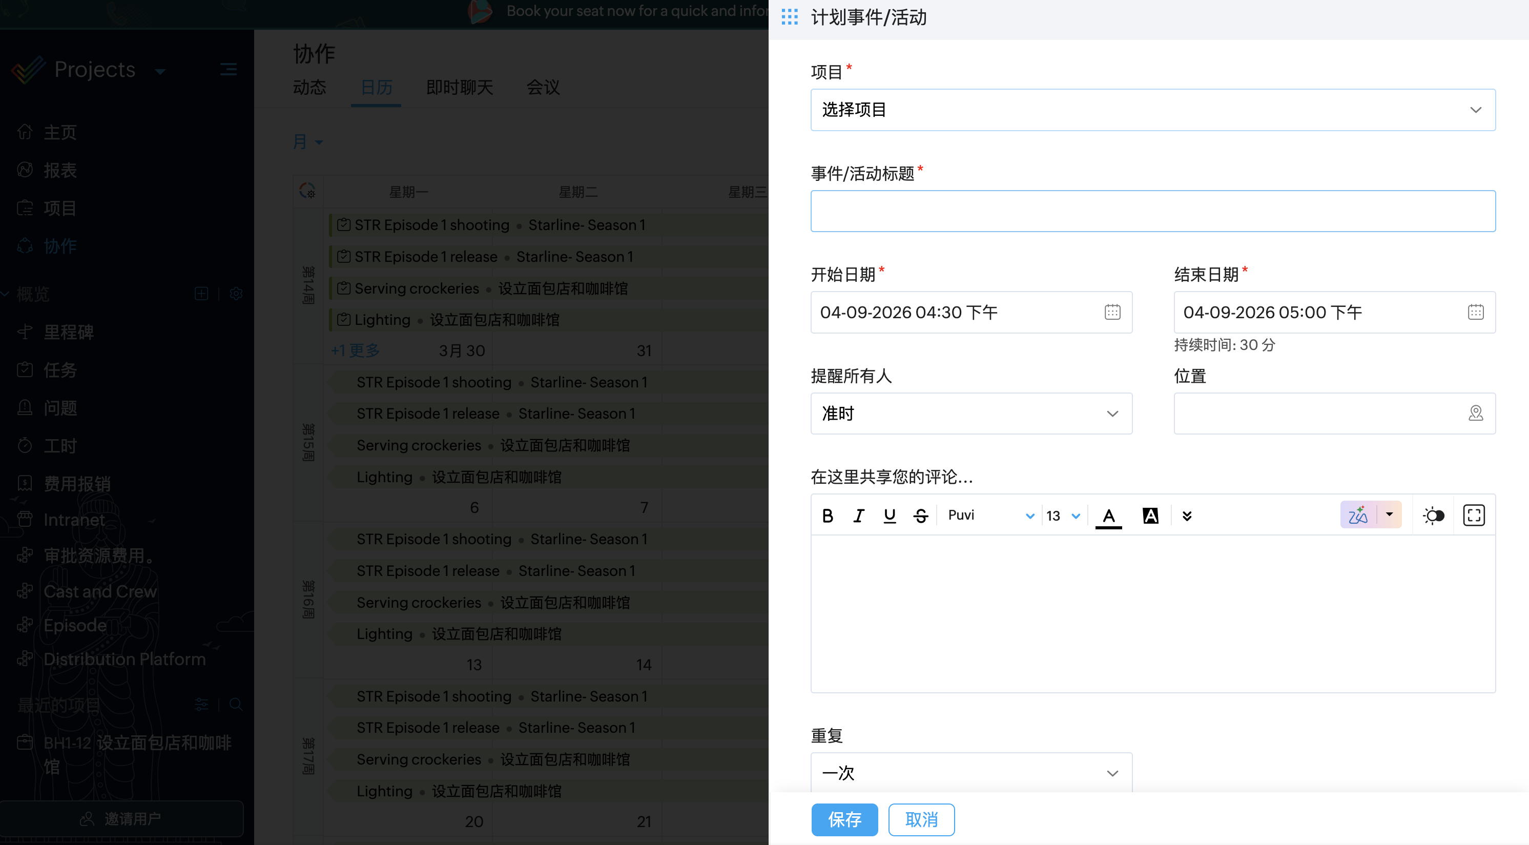
Task: Toggle bold formatting in comment editor
Action: [x=828, y=515]
